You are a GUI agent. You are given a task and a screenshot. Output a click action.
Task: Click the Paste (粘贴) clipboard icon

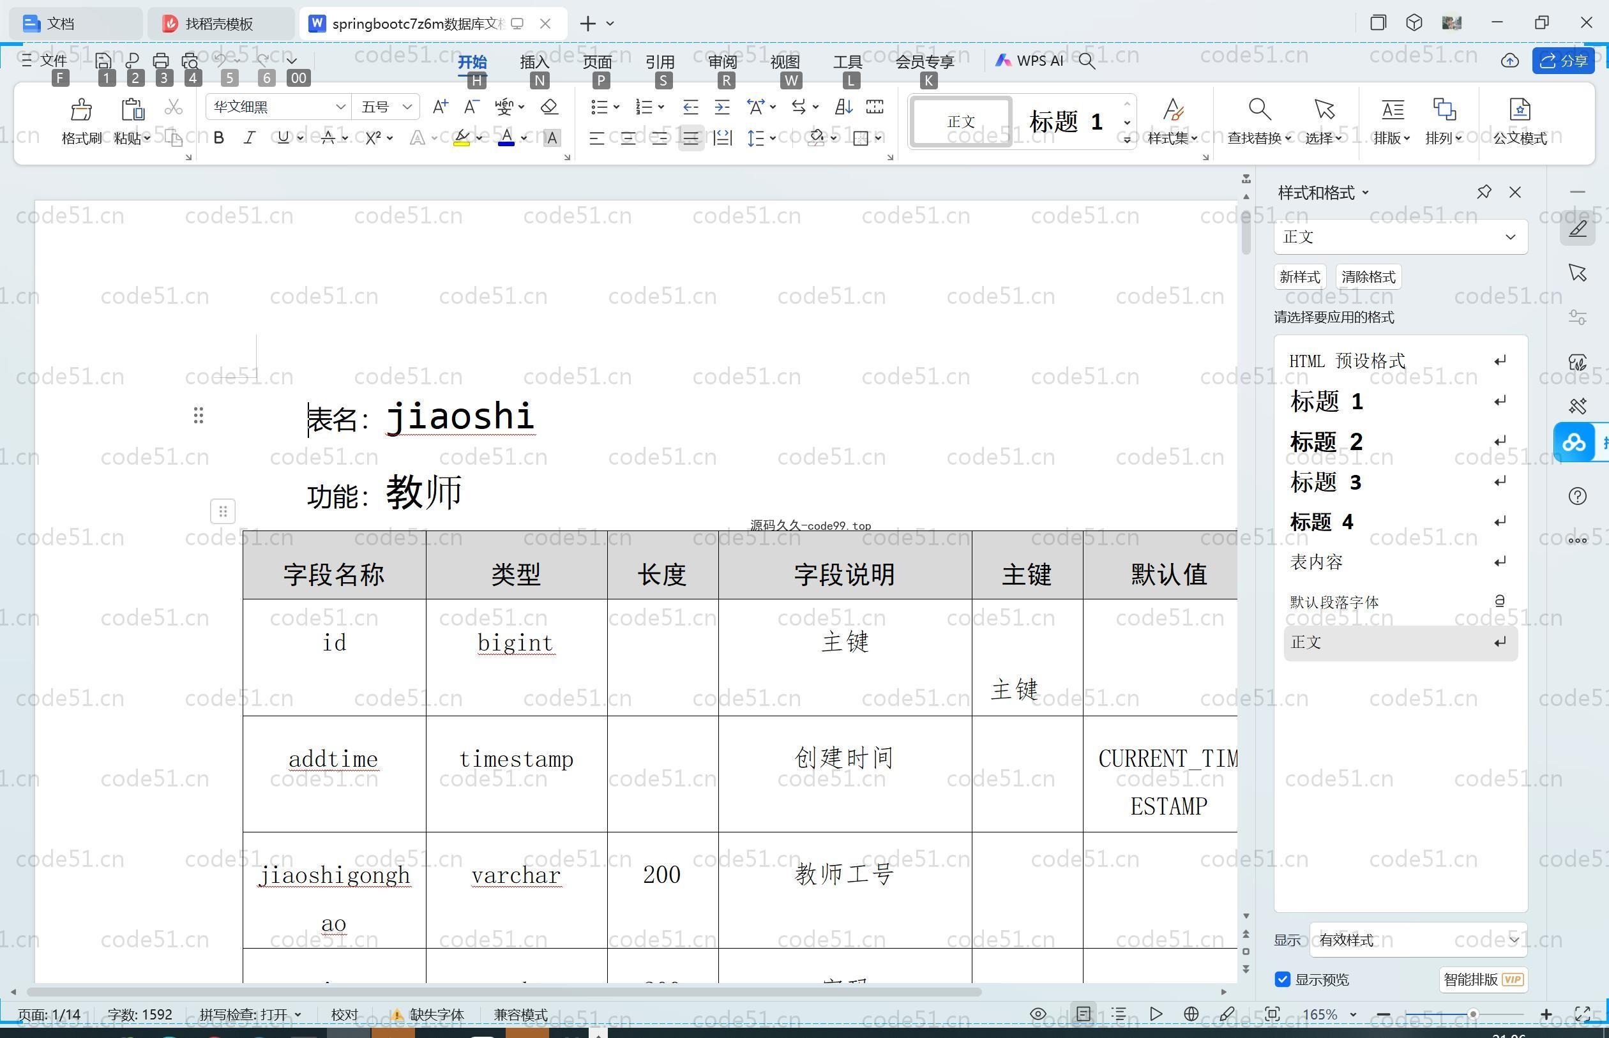coord(132,109)
